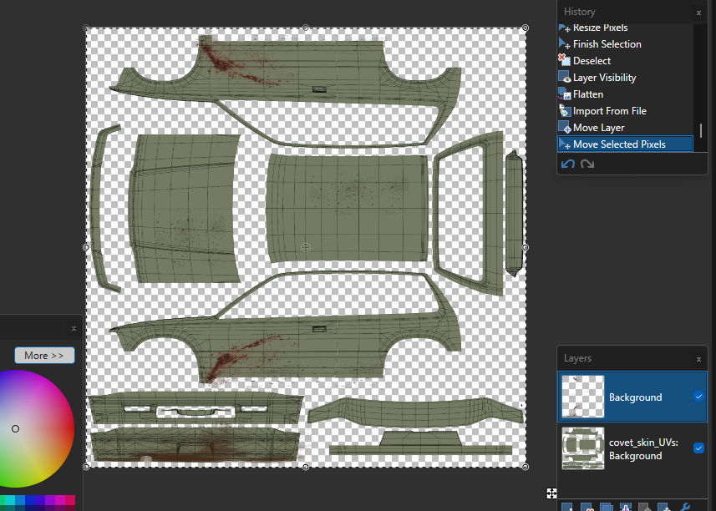This screenshot has height=511, width=716.
Task: Click the selection's center rotation pivot
Action: (x=306, y=247)
